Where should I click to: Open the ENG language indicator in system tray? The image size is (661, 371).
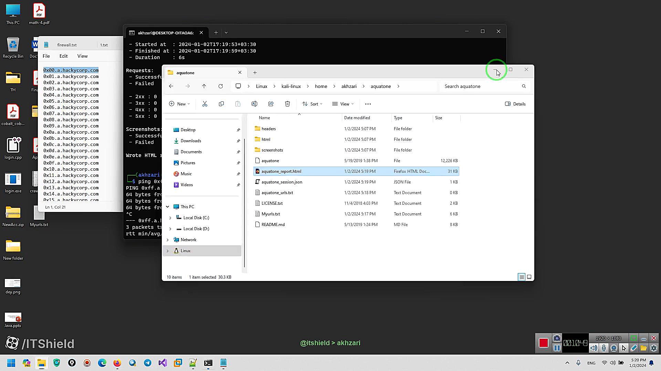coord(591,363)
